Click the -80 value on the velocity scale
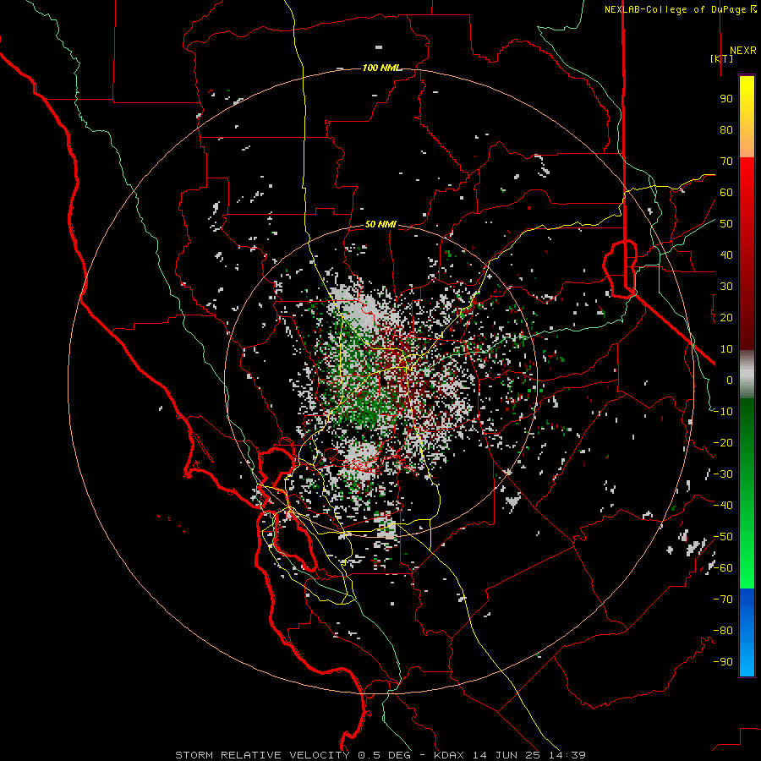Screen dimensions: 761x761 coord(723,631)
